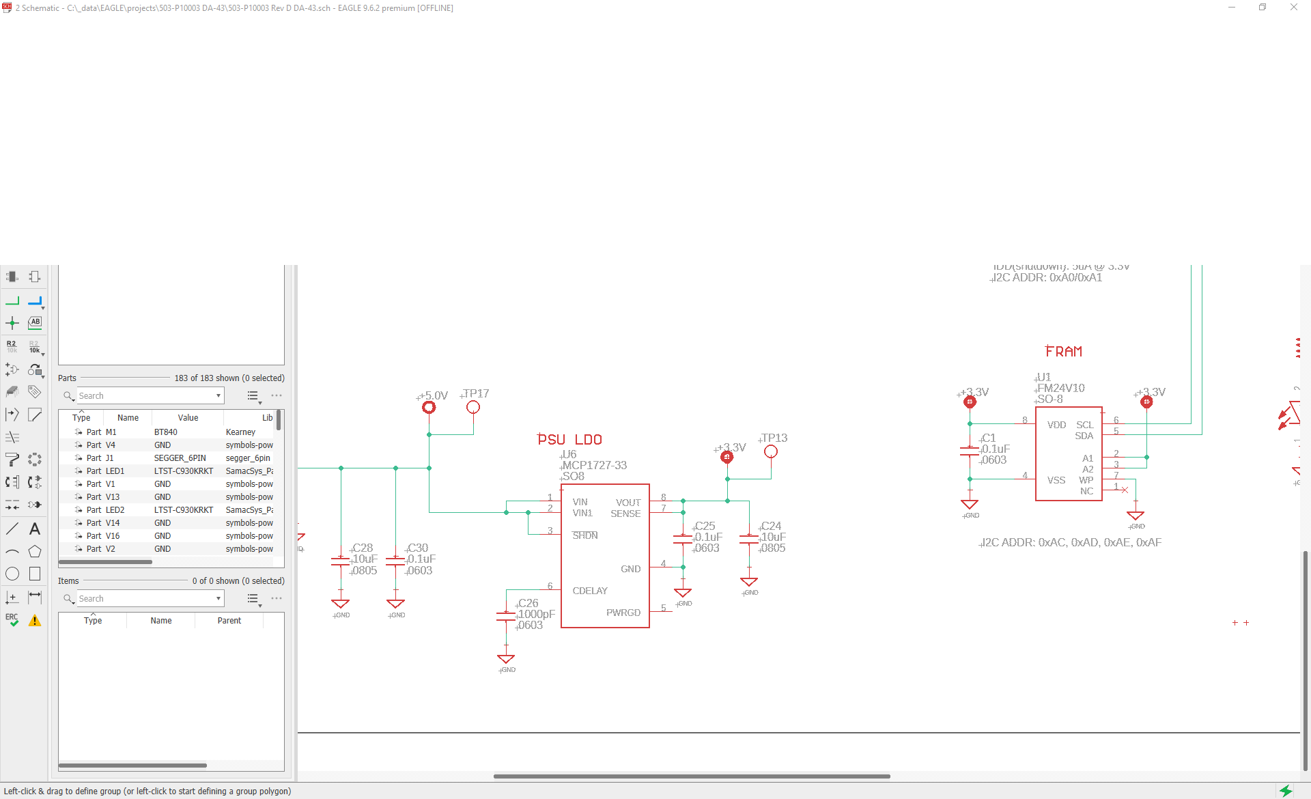Run an ERC check
This screenshot has width=1311, height=799.
point(12,619)
